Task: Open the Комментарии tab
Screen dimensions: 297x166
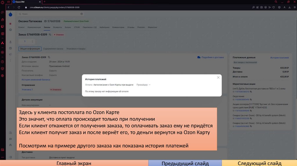Action: pos(118,27)
